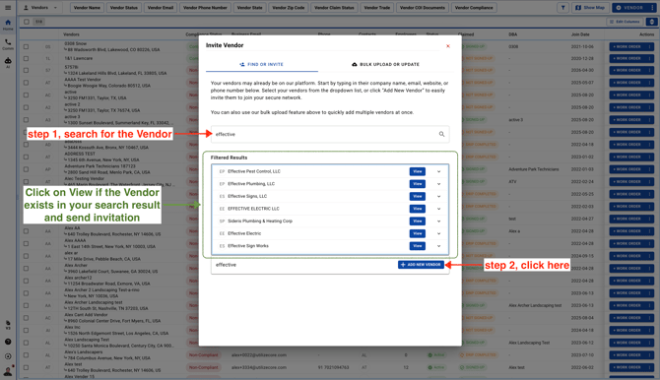Click View for Effective Plumbing, LLC

click(417, 184)
